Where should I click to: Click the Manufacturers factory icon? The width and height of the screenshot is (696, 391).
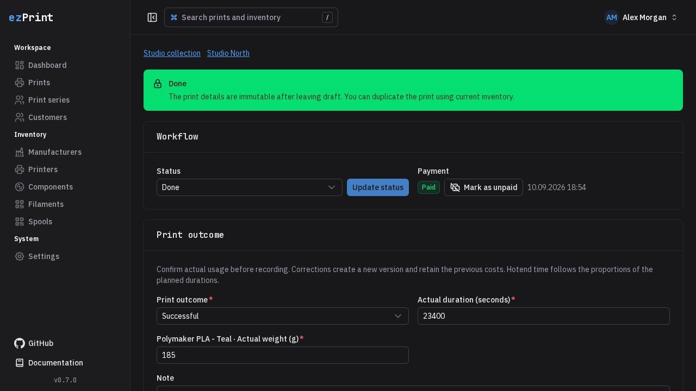point(20,152)
